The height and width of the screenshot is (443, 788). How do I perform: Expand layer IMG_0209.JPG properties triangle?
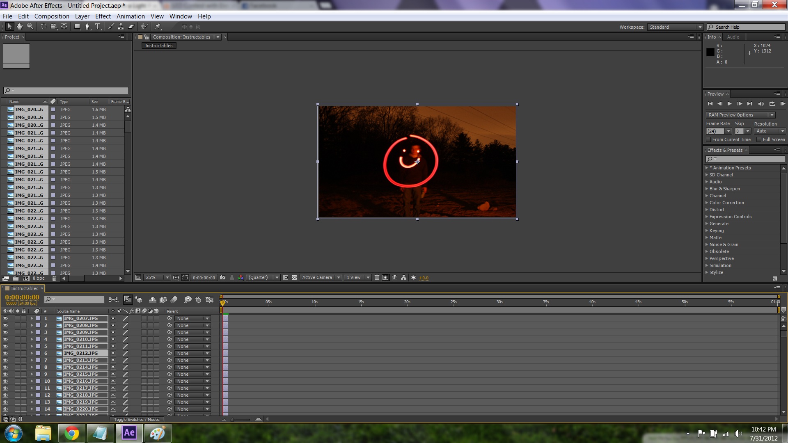click(32, 332)
